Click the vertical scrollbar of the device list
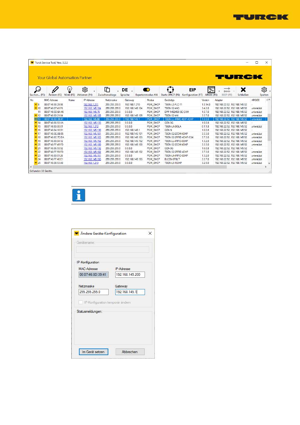 click(x=269, y=127)
